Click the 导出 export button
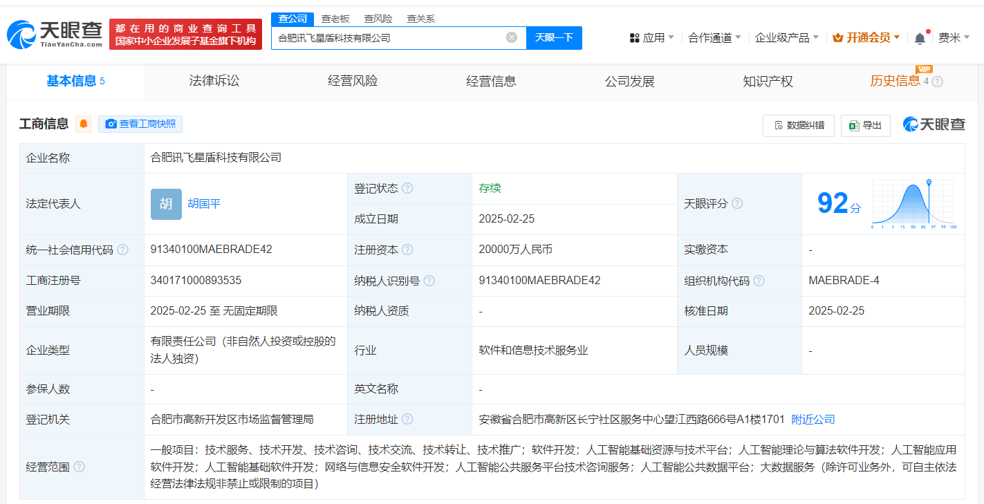The width and height of the screenshot is (984, 504). click(x=865, y=125)
